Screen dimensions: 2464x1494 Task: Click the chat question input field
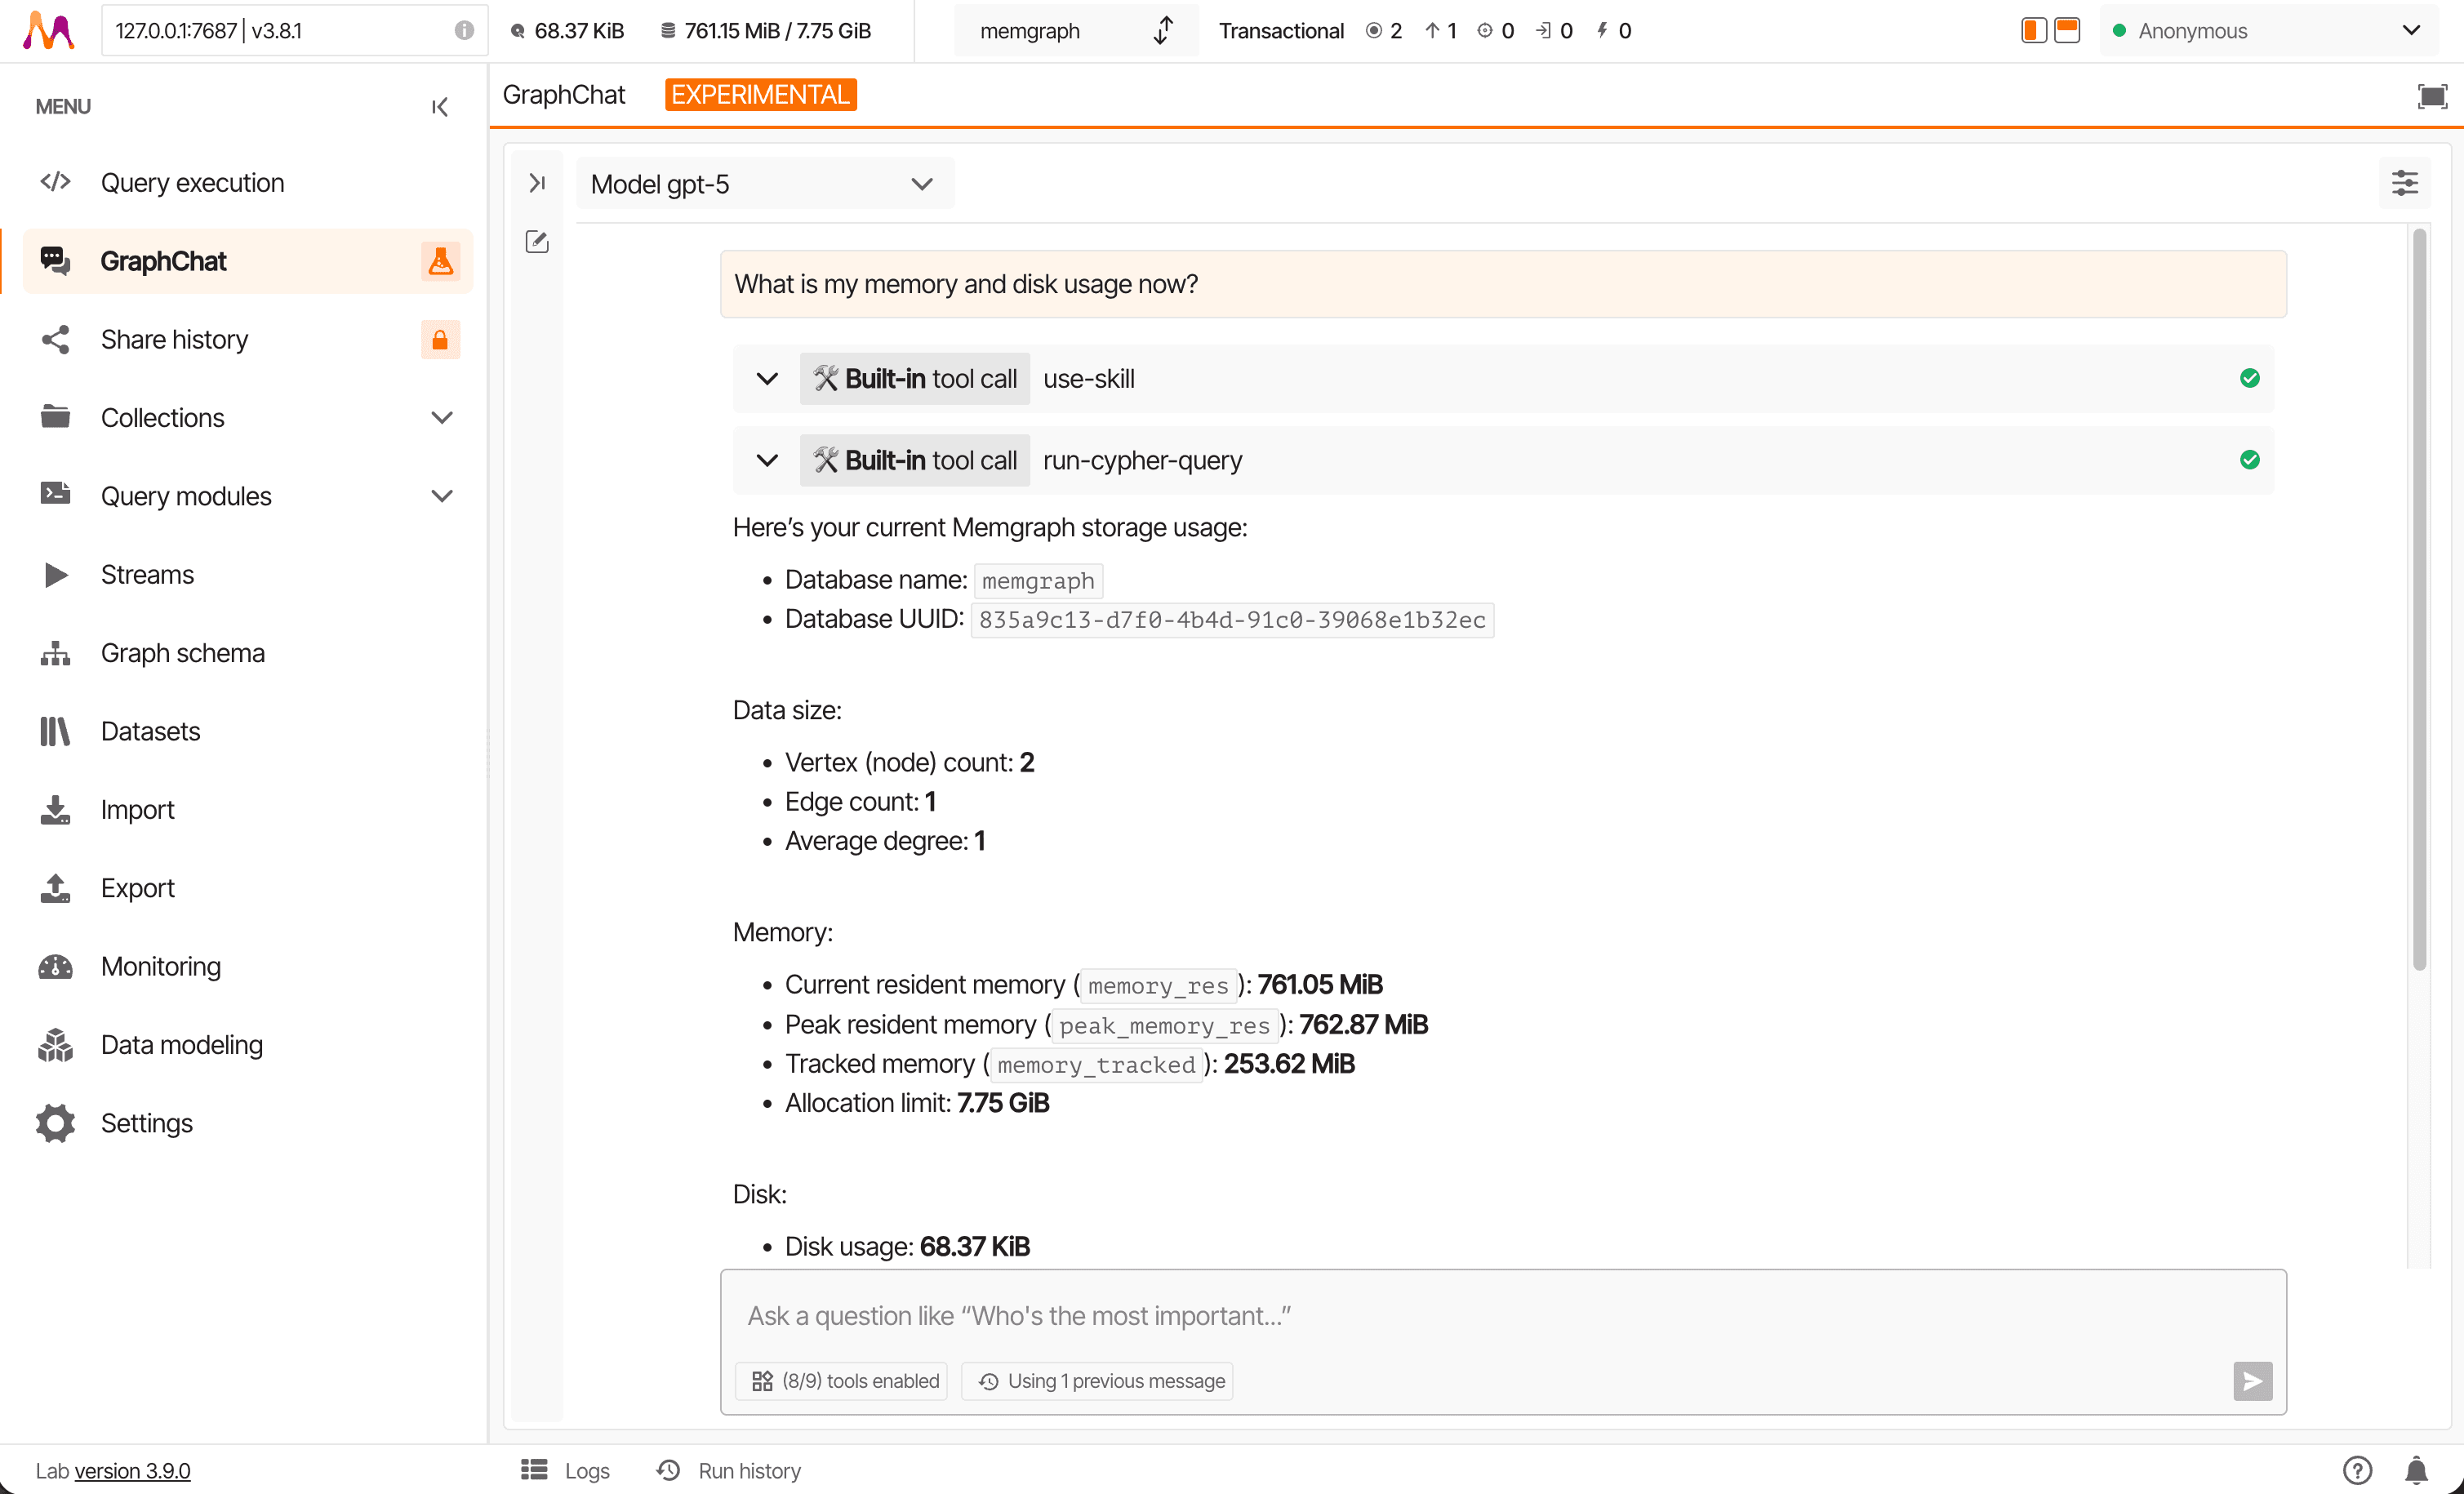[x=1500, y=1316]
